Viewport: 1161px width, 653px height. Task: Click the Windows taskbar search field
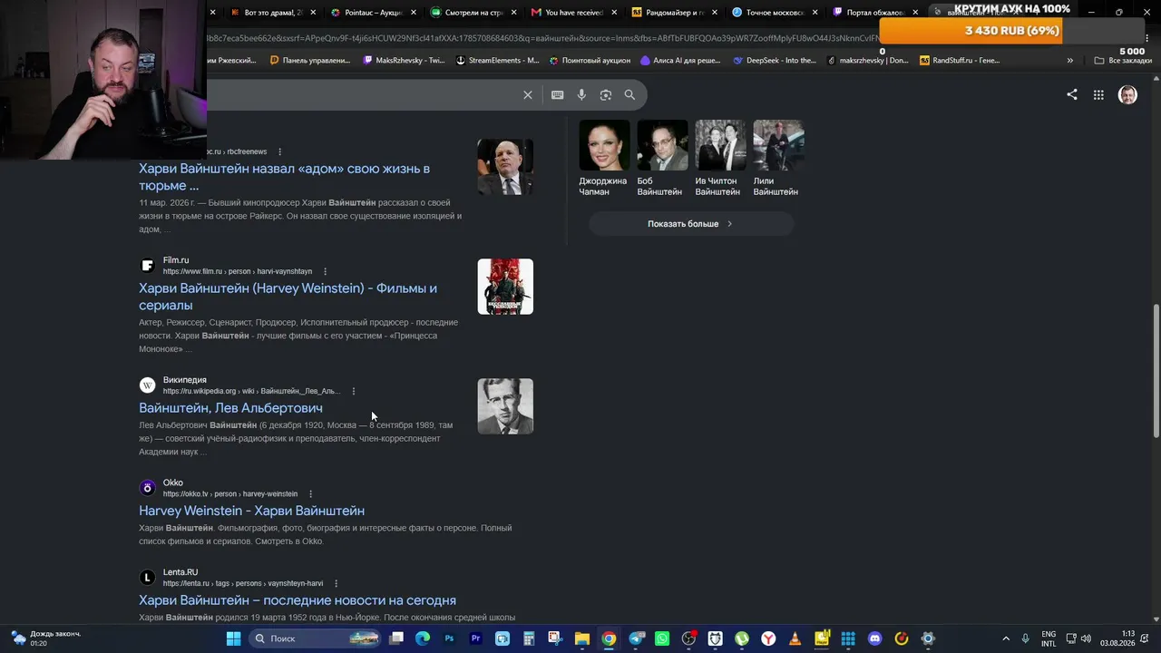313,638
